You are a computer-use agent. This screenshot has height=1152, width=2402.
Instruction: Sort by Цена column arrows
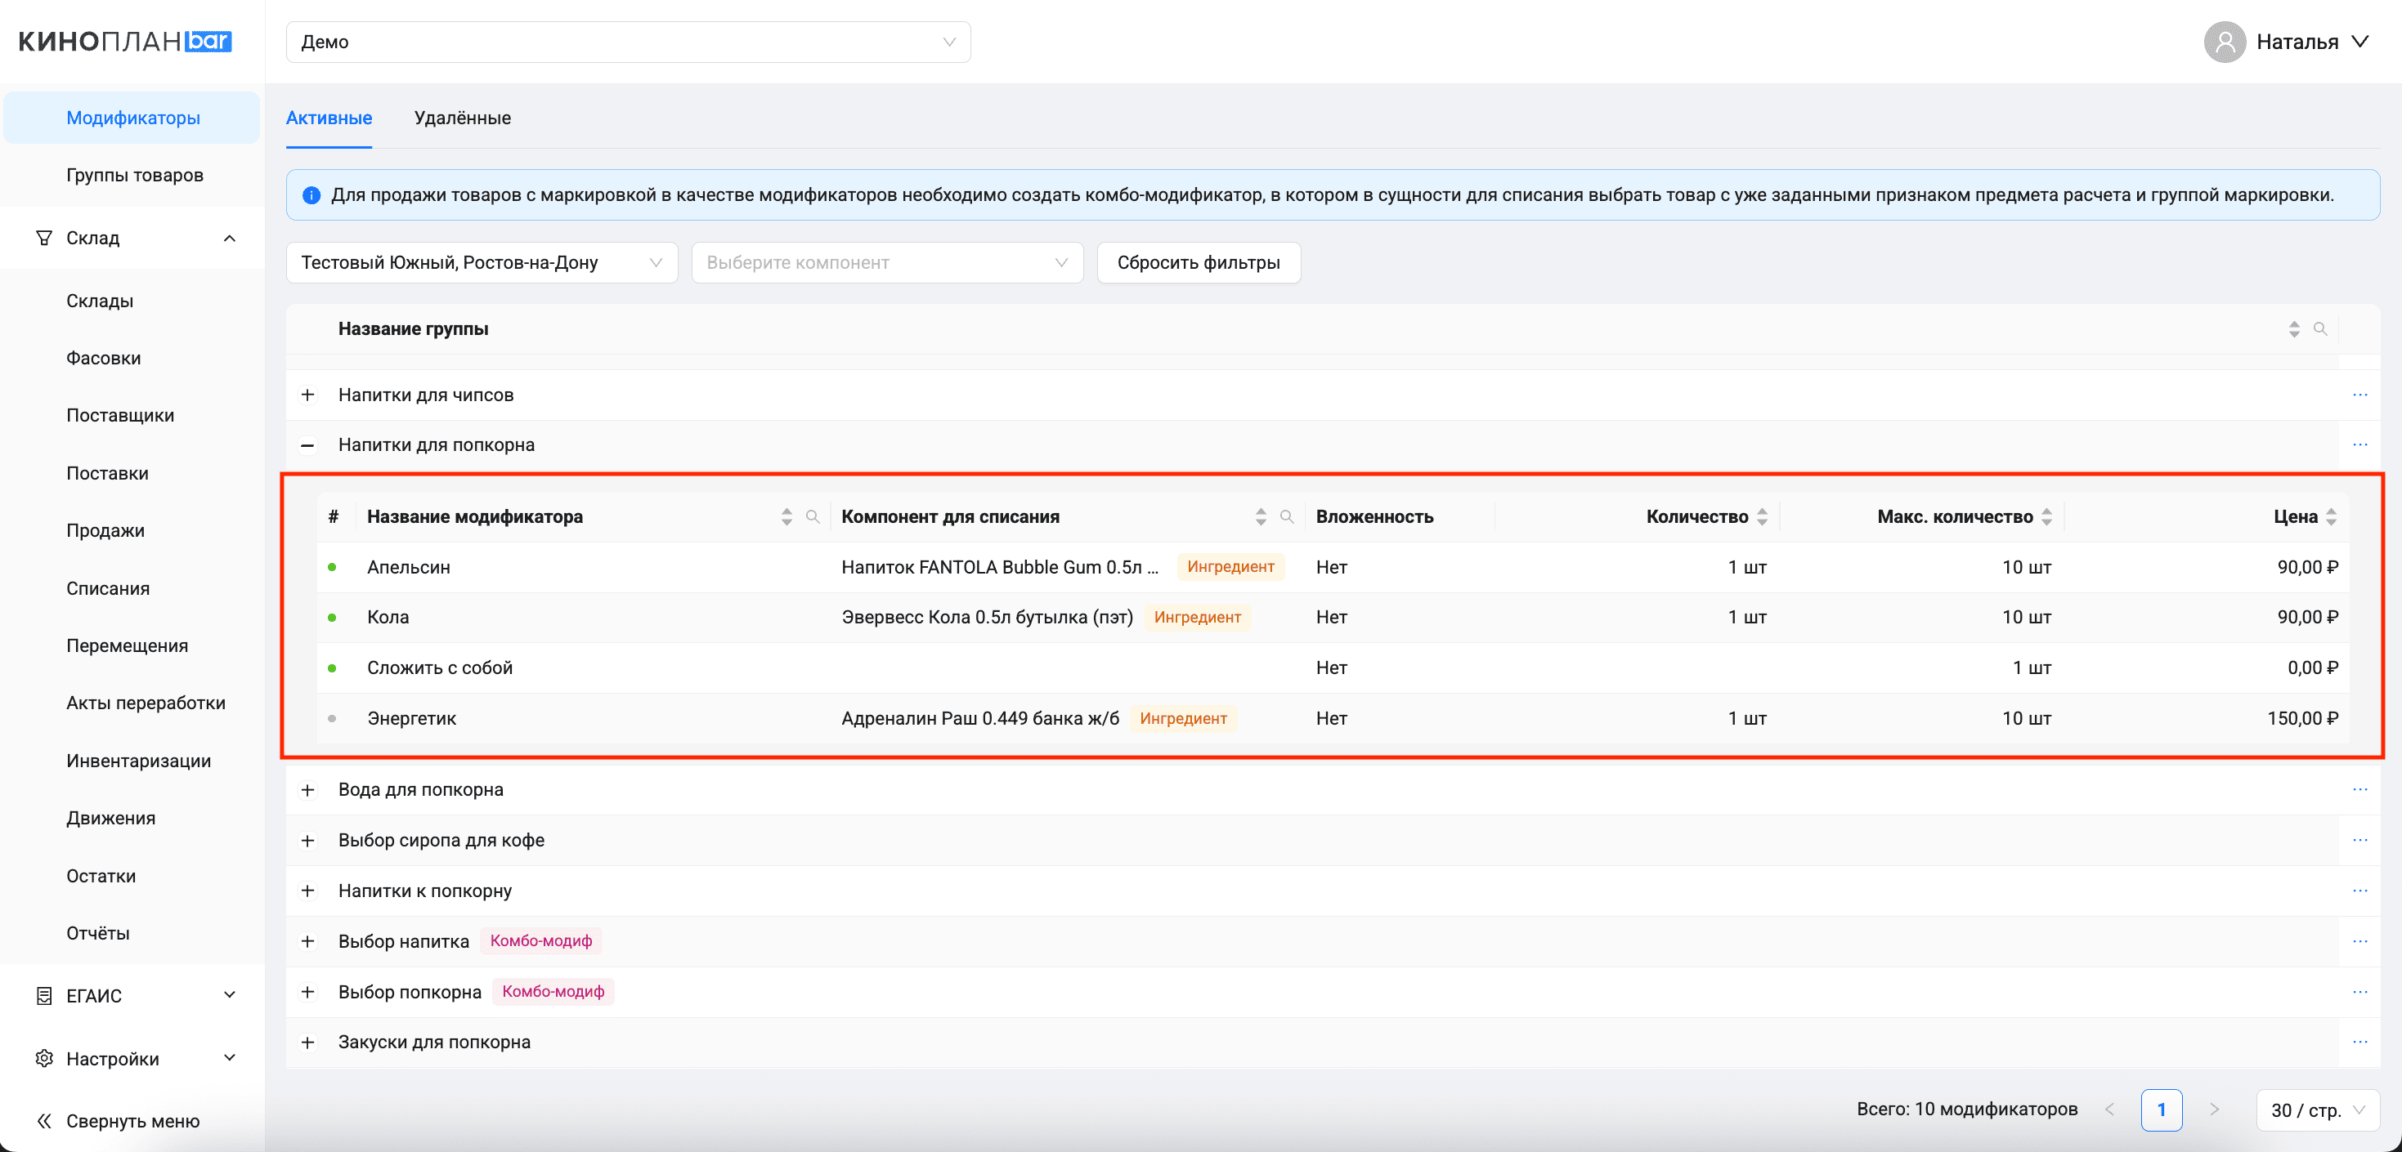pyautogui.click(x=2331, y=516)
